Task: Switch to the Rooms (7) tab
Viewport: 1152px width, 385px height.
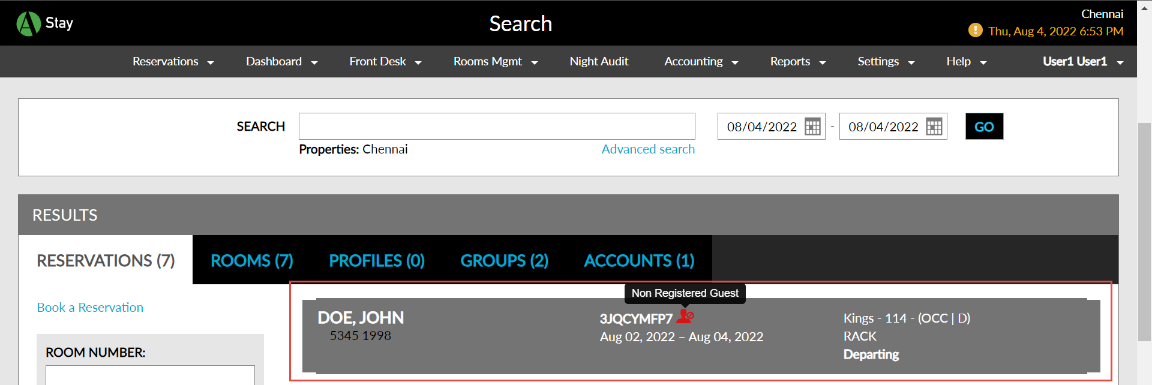Action: click(x=252, y=261)
